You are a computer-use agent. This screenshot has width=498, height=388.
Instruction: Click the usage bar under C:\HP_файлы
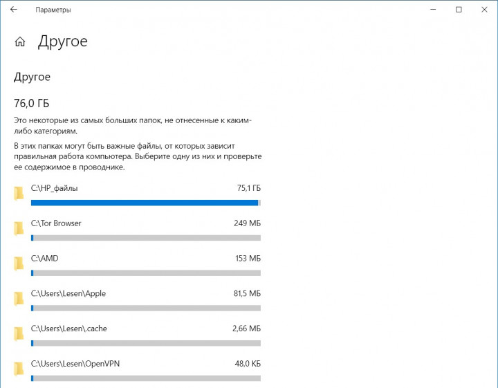point(146,203)
